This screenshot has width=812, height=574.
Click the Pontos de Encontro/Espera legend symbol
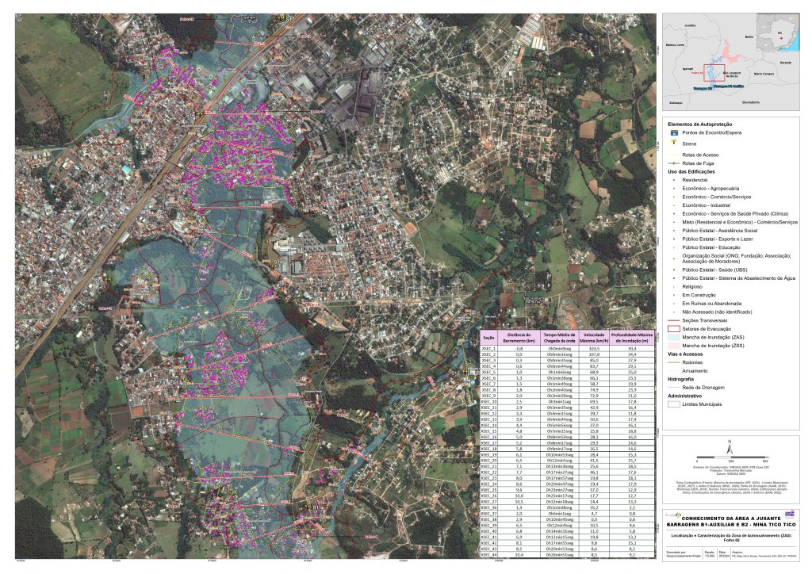pyautogui.click(x=674, y=133)
